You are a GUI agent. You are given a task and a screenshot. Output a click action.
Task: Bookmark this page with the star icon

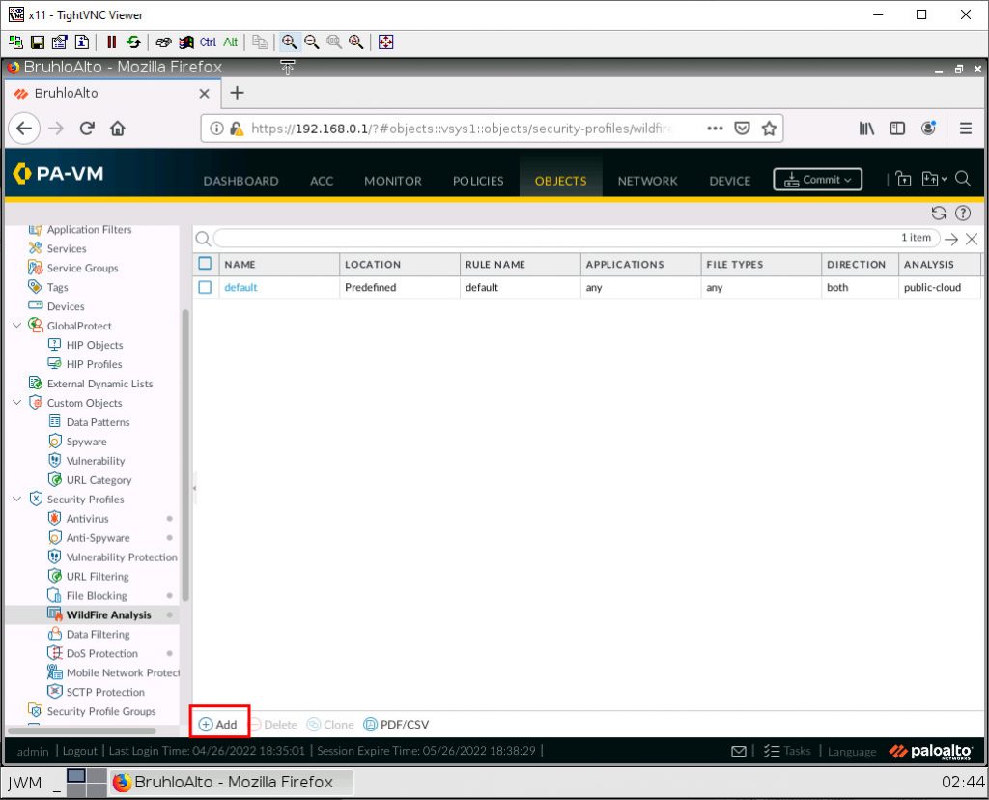(768, 128)
